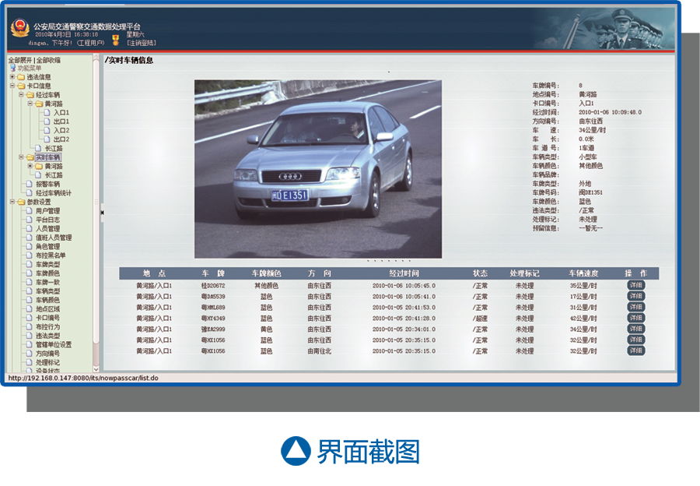Click the page icon next to 报警车辆

coord(30,184)
